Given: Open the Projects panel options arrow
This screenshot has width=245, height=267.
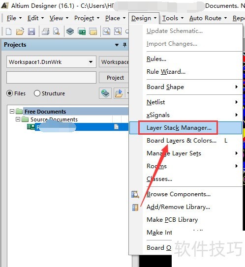Looking at the screenshot, I should pos(117,45).
